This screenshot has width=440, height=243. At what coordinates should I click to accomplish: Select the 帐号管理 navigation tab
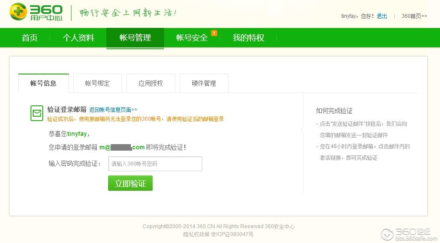[x=135, y=37]
